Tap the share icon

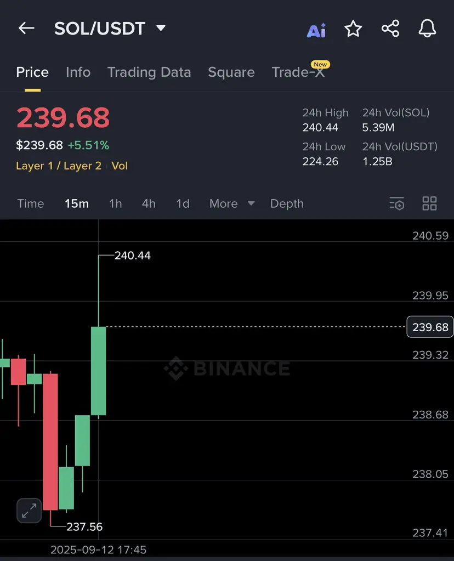coord(390,29)
